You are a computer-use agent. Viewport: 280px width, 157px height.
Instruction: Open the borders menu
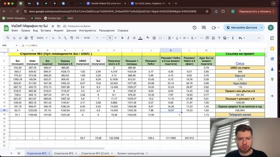(154, 38)
